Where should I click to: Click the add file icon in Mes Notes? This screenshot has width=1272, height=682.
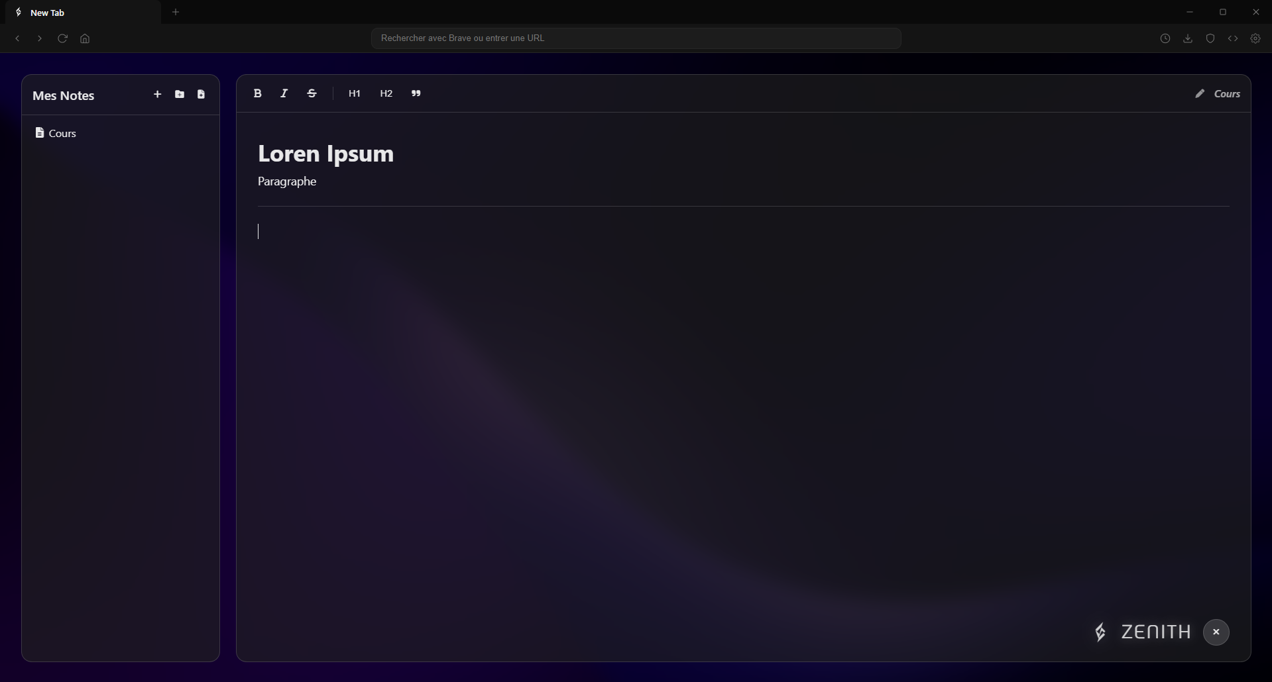[201, 95]
